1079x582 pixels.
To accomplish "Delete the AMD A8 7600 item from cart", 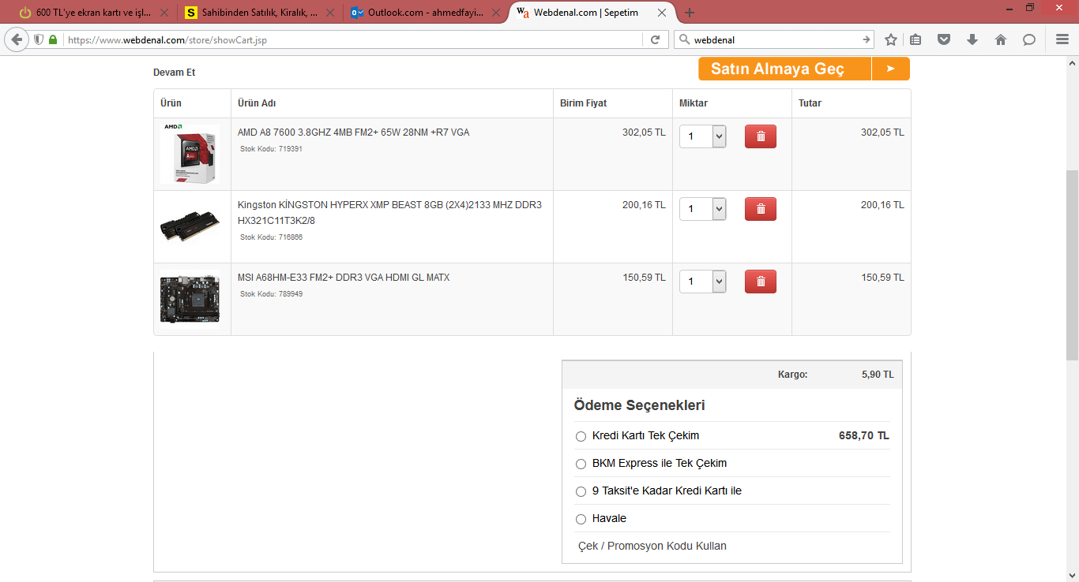I will click(761, 136).
